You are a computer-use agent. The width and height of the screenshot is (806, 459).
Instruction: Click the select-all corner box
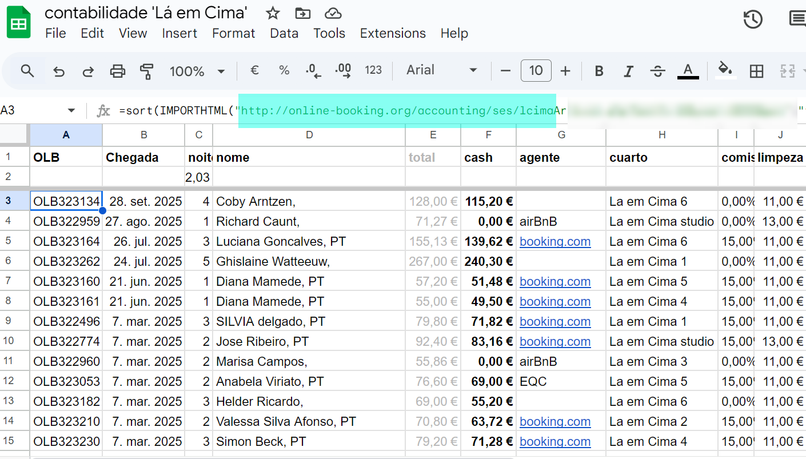click(x=14, y=135)
